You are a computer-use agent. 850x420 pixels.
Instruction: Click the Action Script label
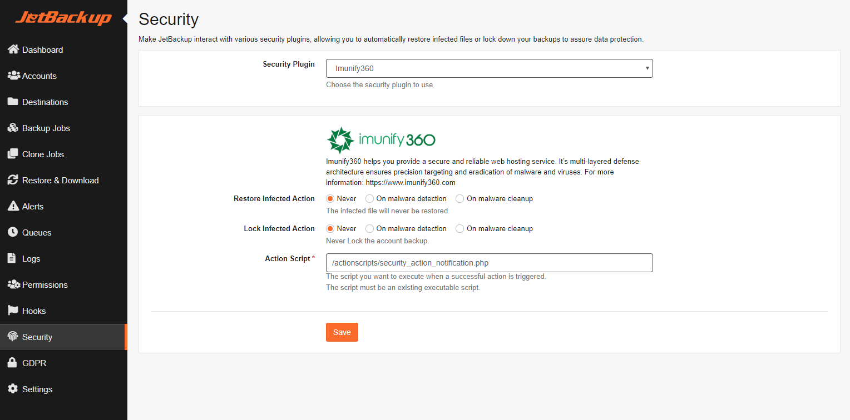coord(290,258)
